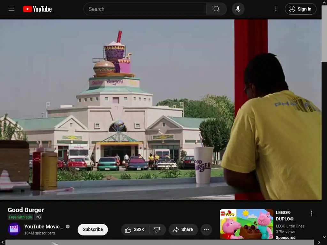Open the hamburger guide menu

click(11, 9)
